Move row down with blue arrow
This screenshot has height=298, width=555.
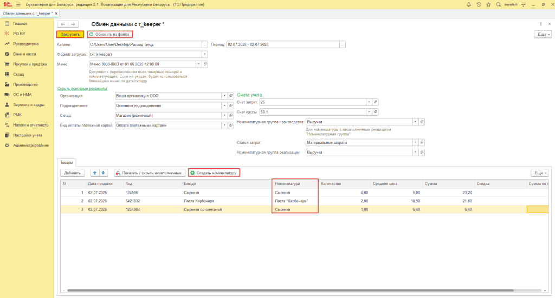click(103, 173)
